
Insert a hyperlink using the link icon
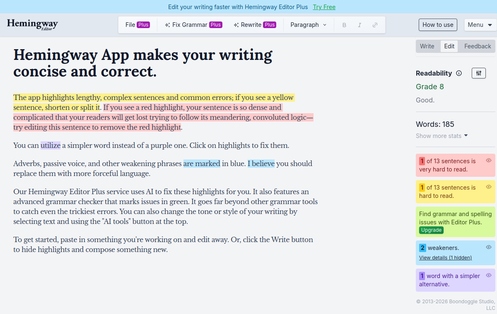point(375,25)
